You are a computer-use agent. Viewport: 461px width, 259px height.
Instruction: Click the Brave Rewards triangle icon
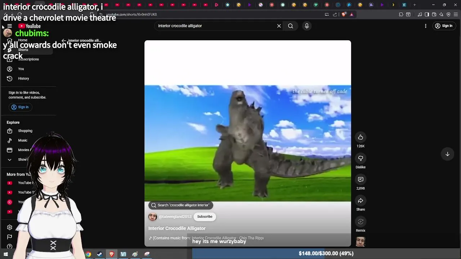pyautogui.click(x=352, y=14)
